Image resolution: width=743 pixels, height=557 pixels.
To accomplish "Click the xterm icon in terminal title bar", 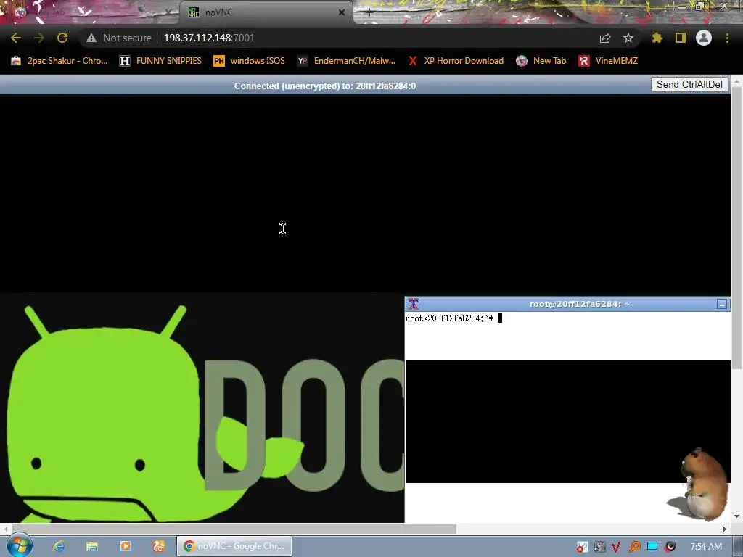I will pos(413,304).
